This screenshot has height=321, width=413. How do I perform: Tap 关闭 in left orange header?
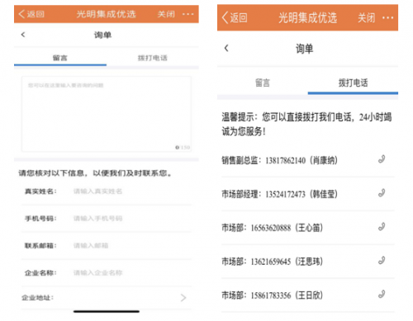tap(166, 14)
